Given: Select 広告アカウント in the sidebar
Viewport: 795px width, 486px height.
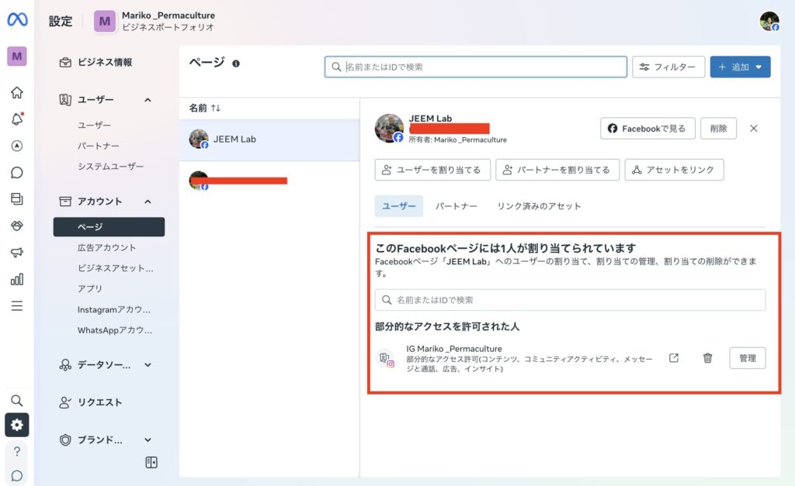Looking at the screenshot, I should pyautogui.click(x=107, y=247).
